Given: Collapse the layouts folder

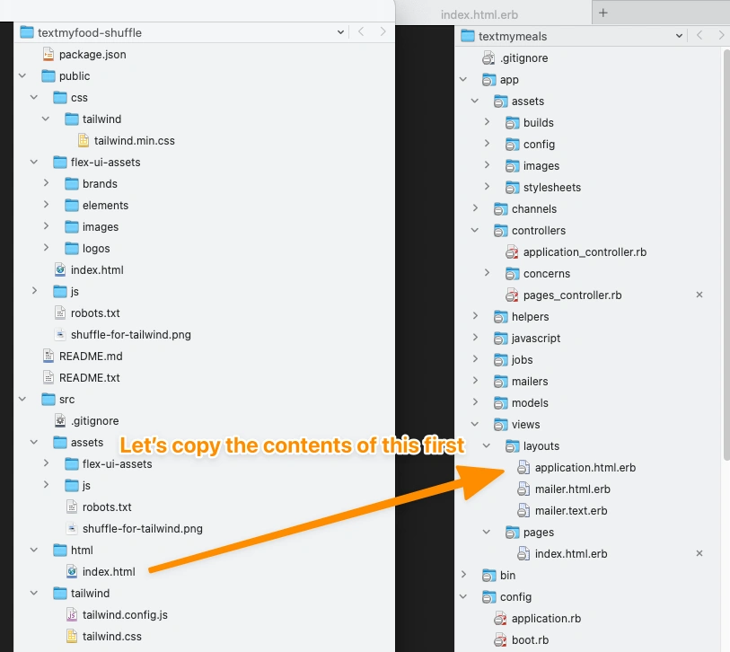Looking at the screenshot, I should (487, 446).
